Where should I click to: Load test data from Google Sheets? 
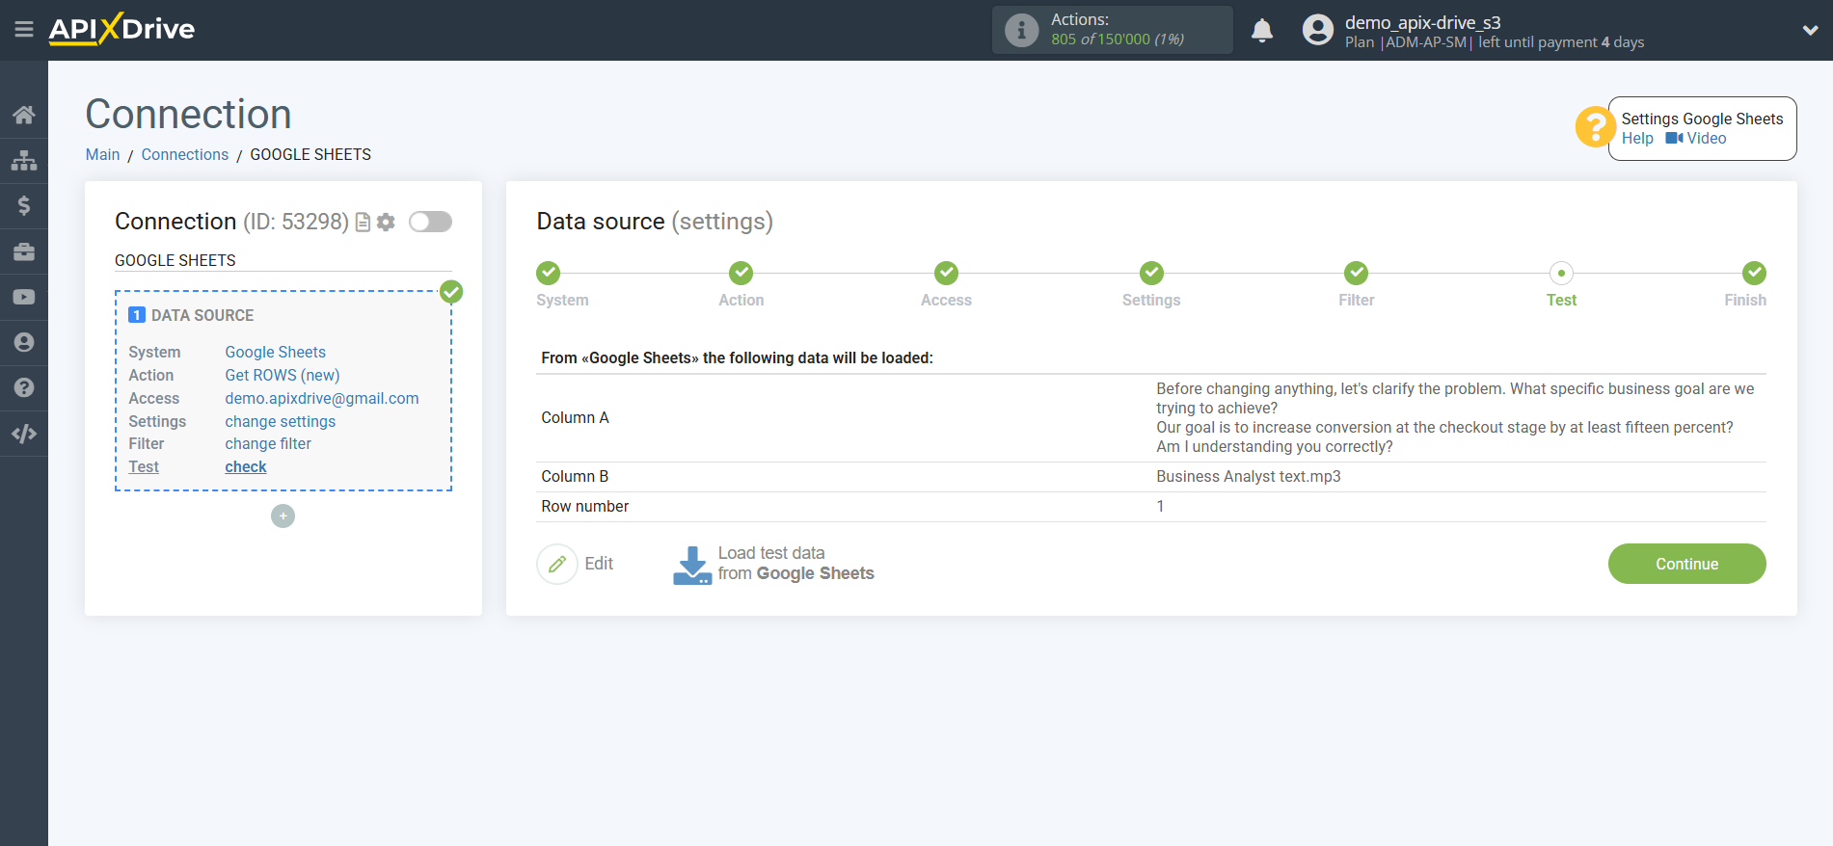[x=795, y=564]
